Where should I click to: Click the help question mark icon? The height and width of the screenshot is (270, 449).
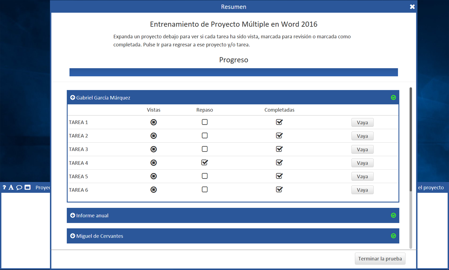tap(4, 187)
